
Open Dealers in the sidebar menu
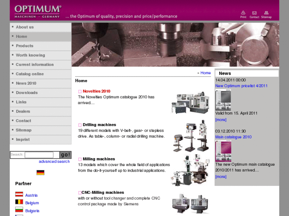pos(41,111)
